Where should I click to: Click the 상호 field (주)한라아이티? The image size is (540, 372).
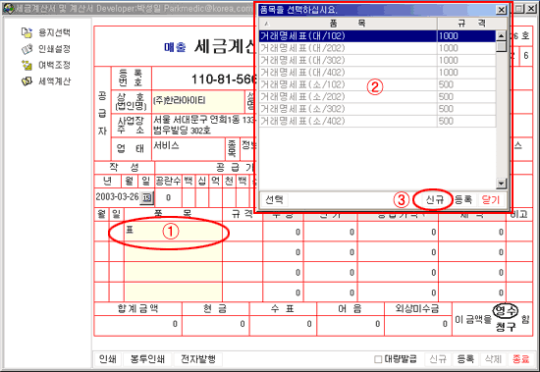click(x=198, y=101)
